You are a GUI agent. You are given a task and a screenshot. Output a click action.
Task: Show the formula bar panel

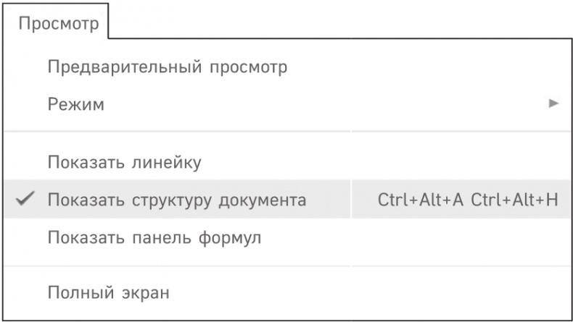pyautogui.click(x=154, y=237)
